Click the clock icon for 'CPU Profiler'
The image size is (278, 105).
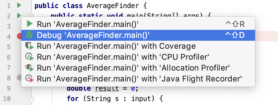pyautogui.click(x=29, y=57)
